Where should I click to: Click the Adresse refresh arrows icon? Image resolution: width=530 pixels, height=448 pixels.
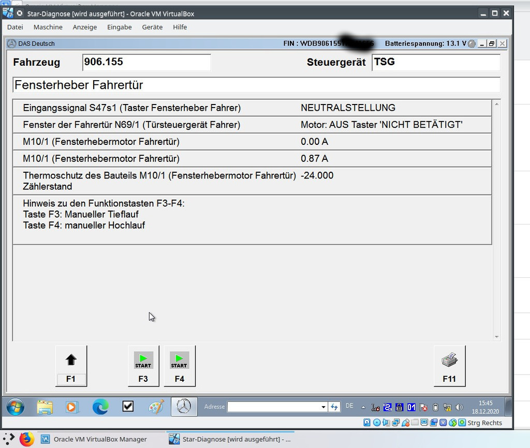334,407
